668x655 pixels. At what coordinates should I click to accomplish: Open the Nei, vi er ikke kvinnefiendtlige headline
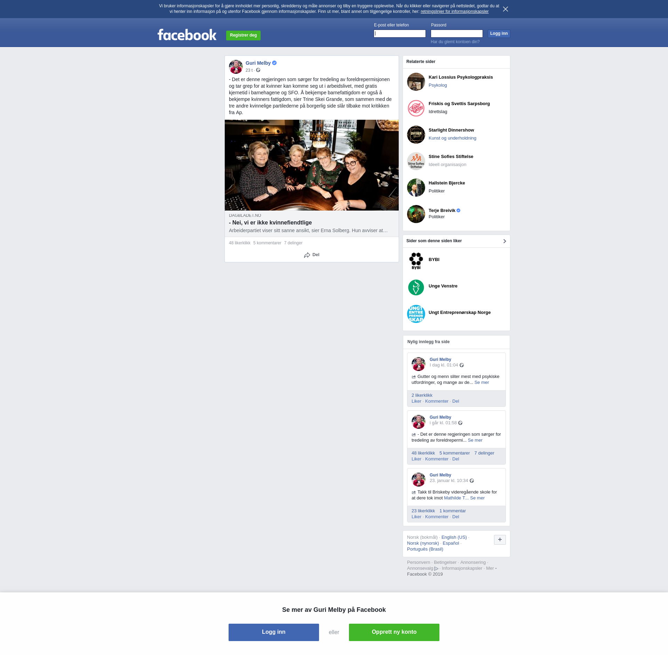click(270, 223)
